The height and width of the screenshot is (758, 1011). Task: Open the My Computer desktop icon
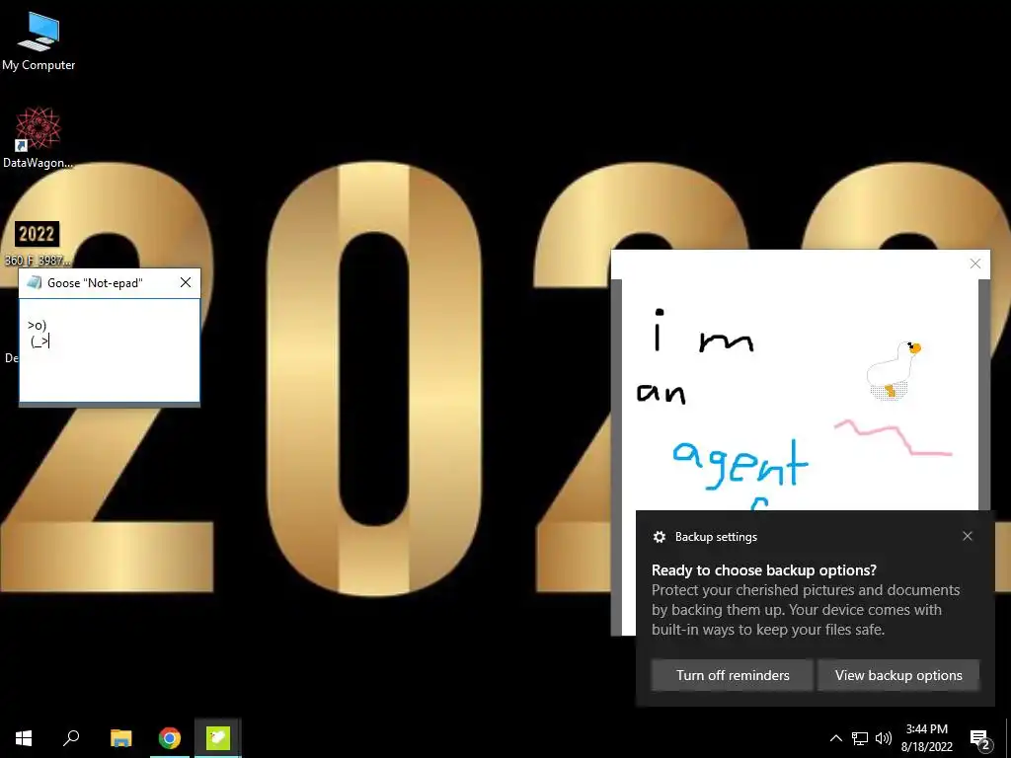[x=39, y=39]
